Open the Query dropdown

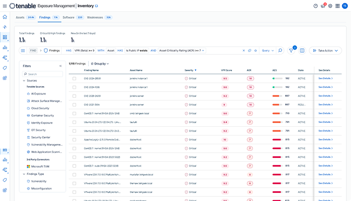point(268,51)
